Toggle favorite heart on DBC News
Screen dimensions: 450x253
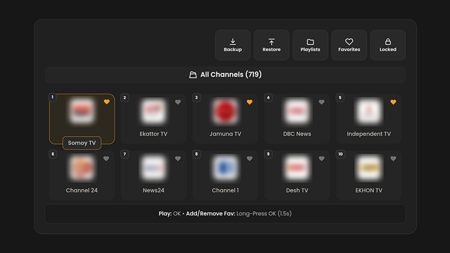coord(321,102)
